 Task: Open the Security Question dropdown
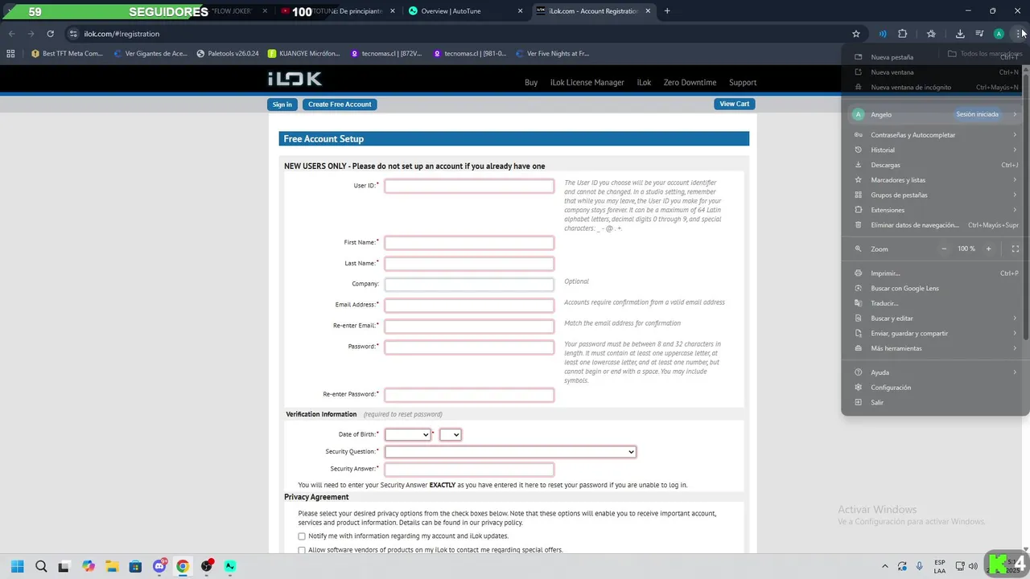pyautogui.click(x=510, y=452)
